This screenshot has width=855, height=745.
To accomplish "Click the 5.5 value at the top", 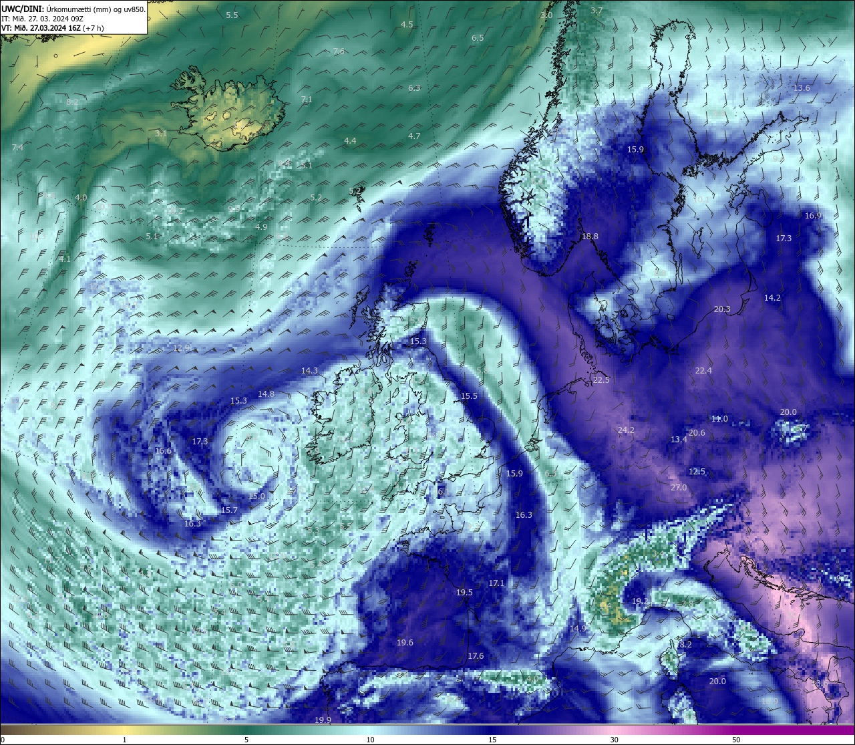I will (x=232, y=15).
